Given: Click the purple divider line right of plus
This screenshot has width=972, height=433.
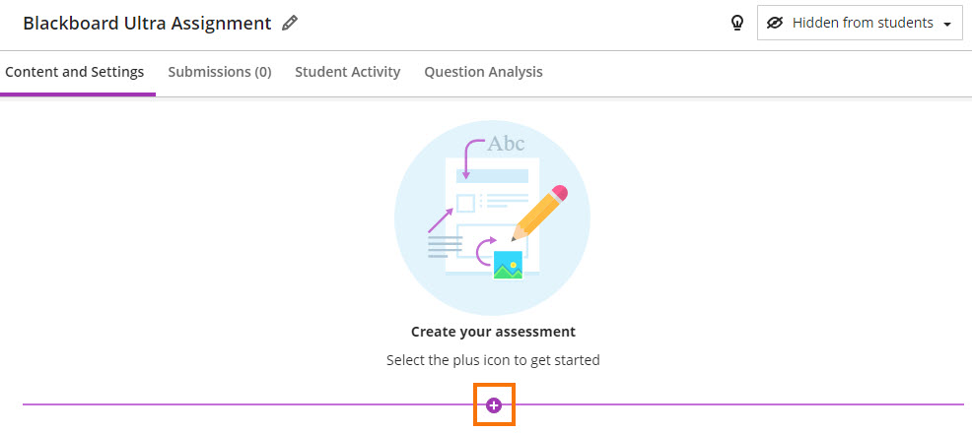Looking at the screenshot, I should click(739, 404).
